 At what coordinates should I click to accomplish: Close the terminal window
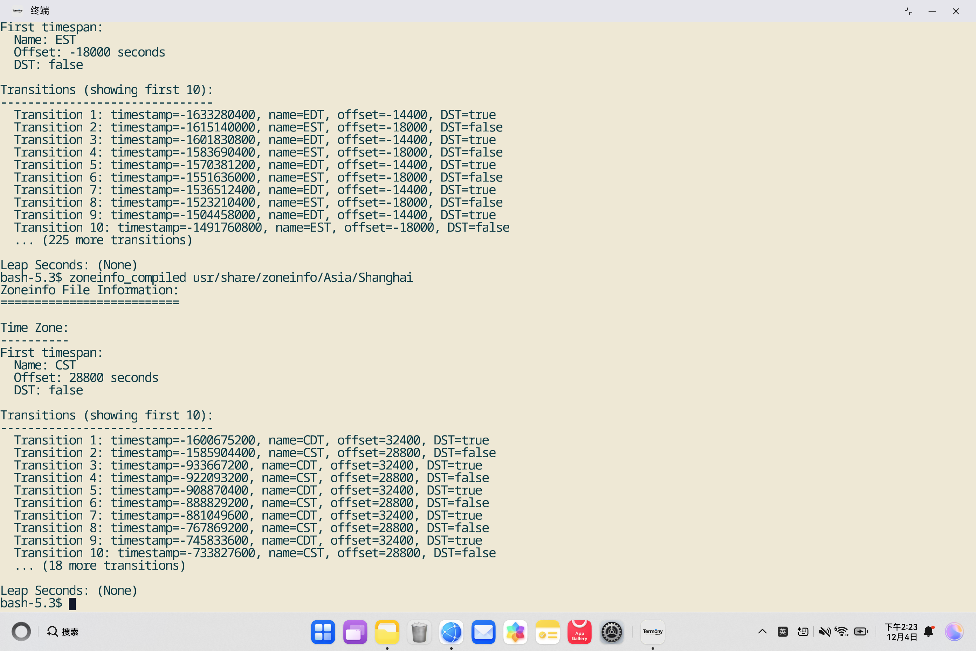[956, 11]
